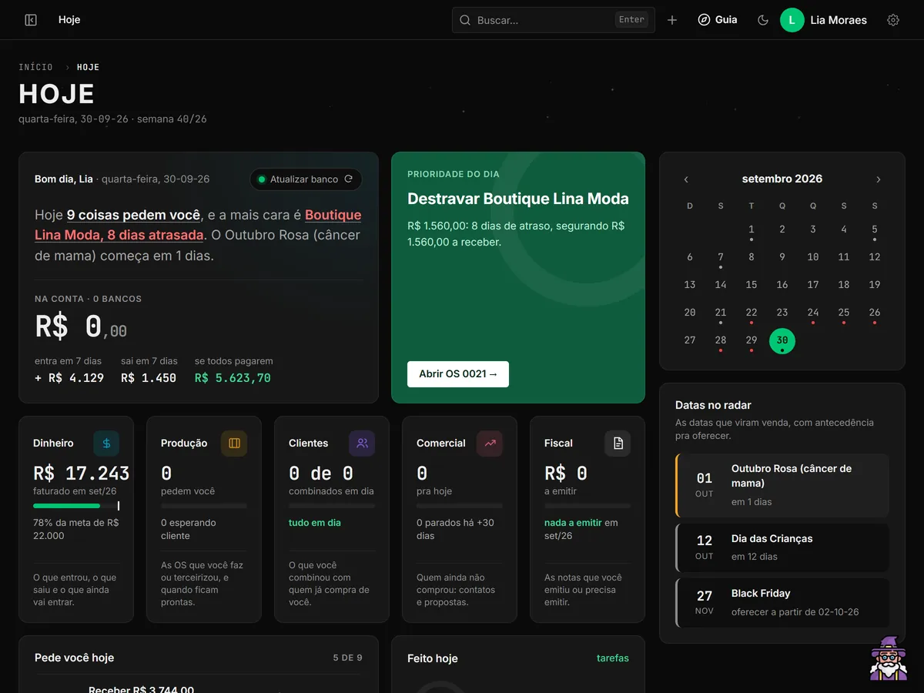Open the 9 coisas pedem você link

(x=133, y=215)
